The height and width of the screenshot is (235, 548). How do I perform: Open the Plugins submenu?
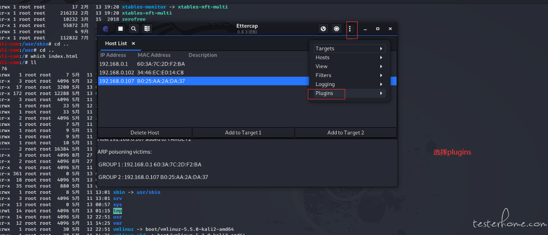coord(350,93)
